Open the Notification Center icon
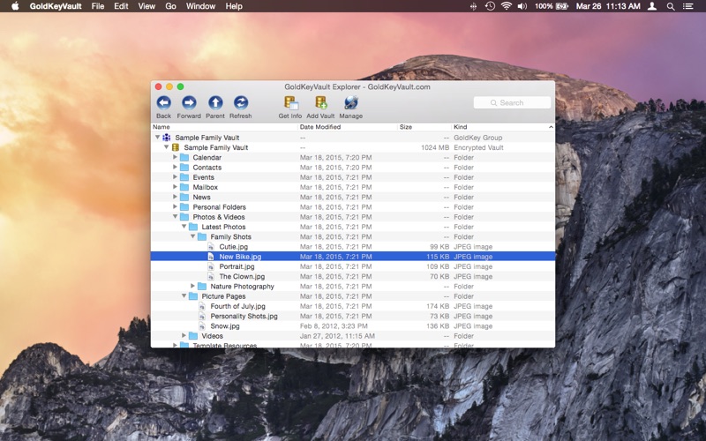The image size is (706, 441). click(x=687, y=6)
